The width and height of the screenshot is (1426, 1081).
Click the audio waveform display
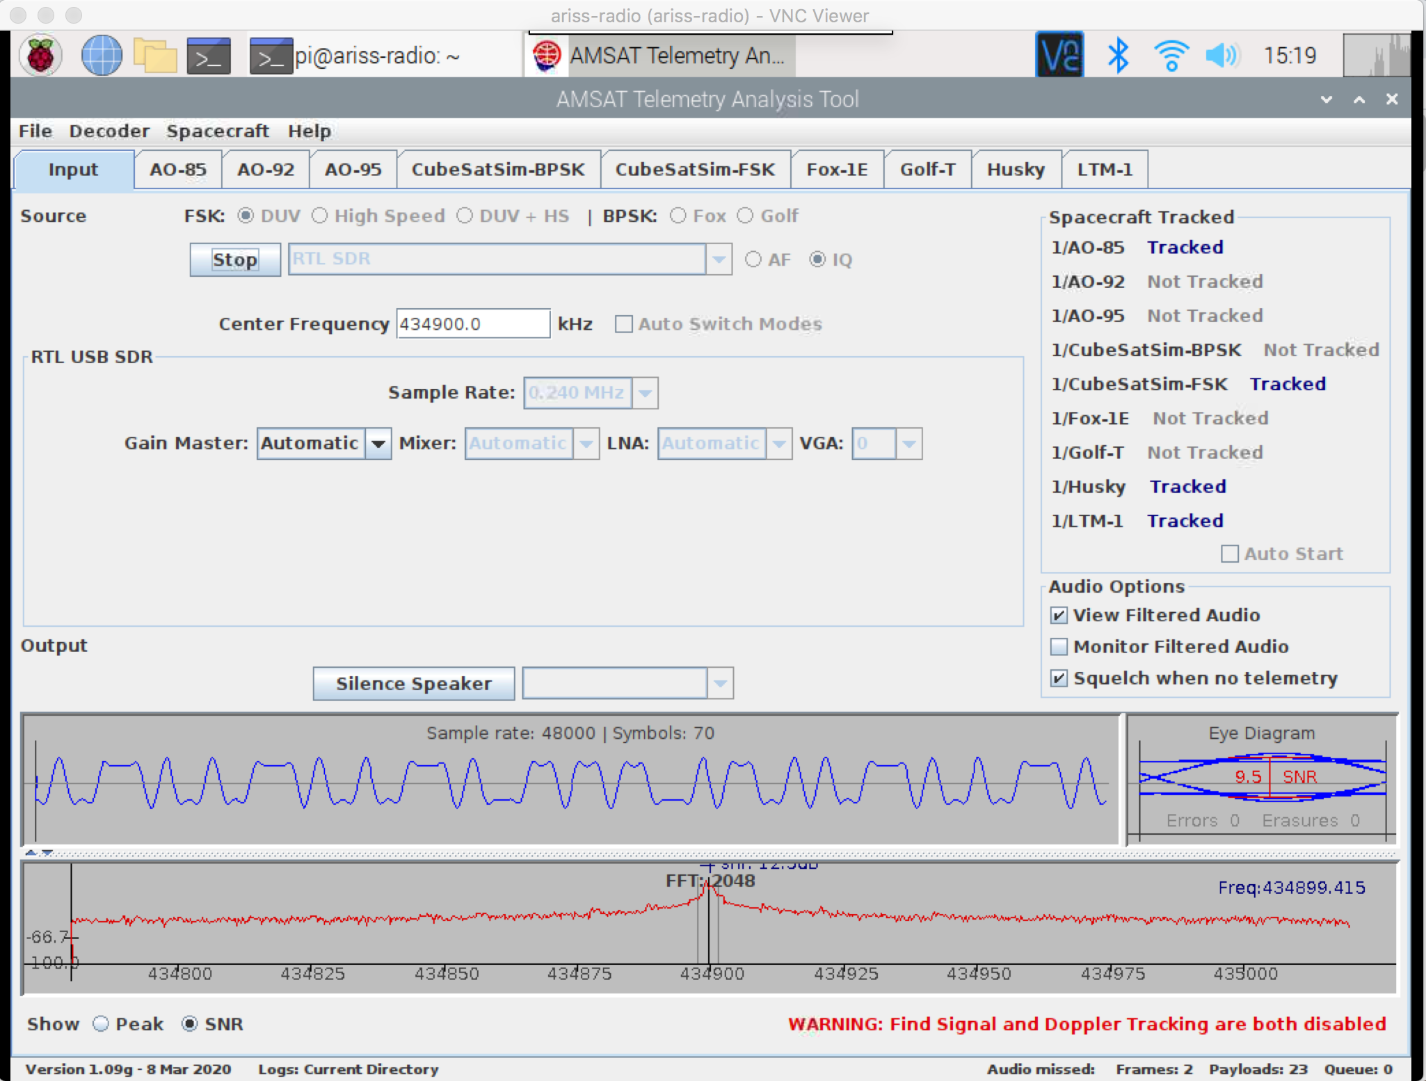570,779
